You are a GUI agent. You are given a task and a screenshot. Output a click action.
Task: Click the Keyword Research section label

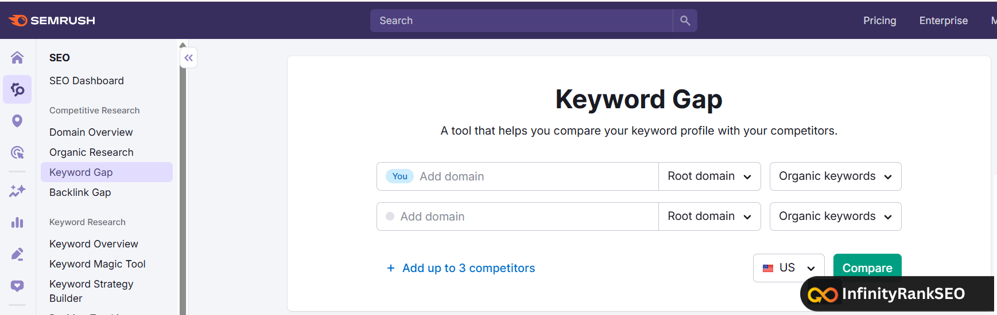tap(87, 222)
